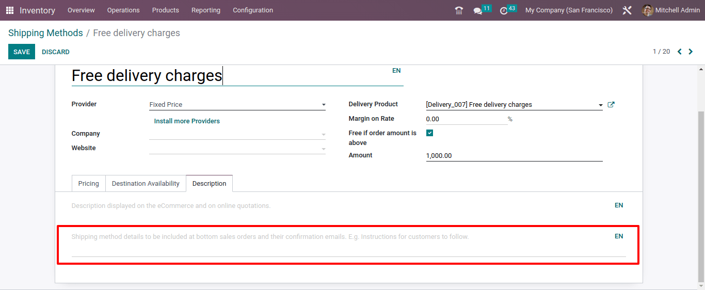Click Mitchell Admin user name
The image size is (705, 290).
pyautogui.click(x=678, y=10)
